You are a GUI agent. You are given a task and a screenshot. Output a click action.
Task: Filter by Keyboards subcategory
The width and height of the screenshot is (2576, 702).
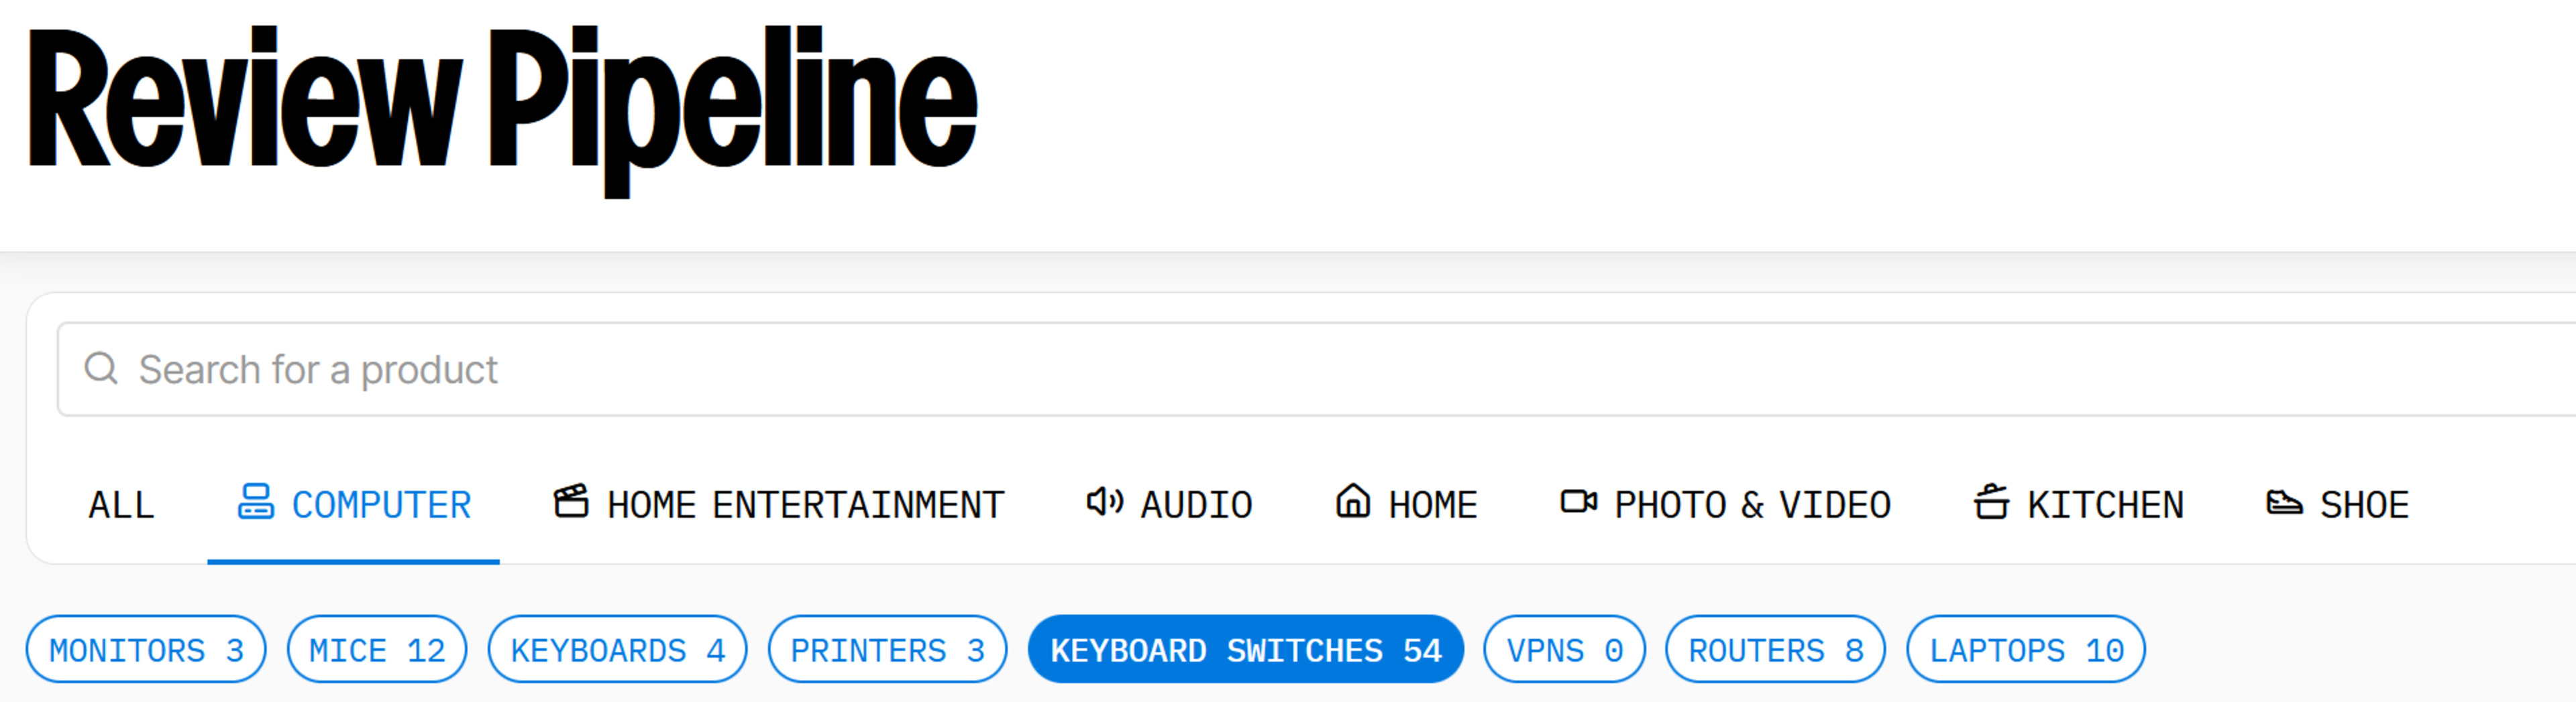tap(617, 650)
